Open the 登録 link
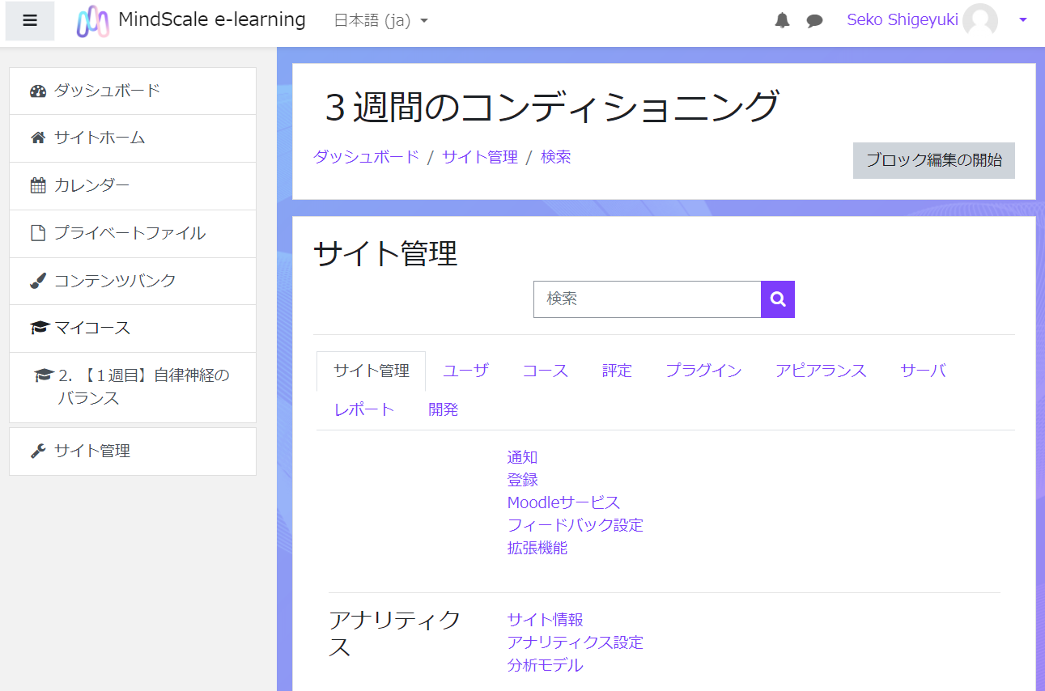Image resolution: width=1045 pixels, height=691 pixels. pos(522,480)
